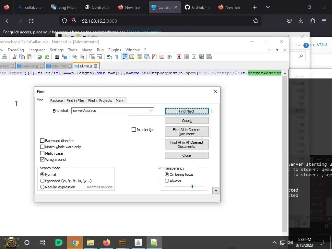Select Normal search mode
332x249 pixels.
42,174
